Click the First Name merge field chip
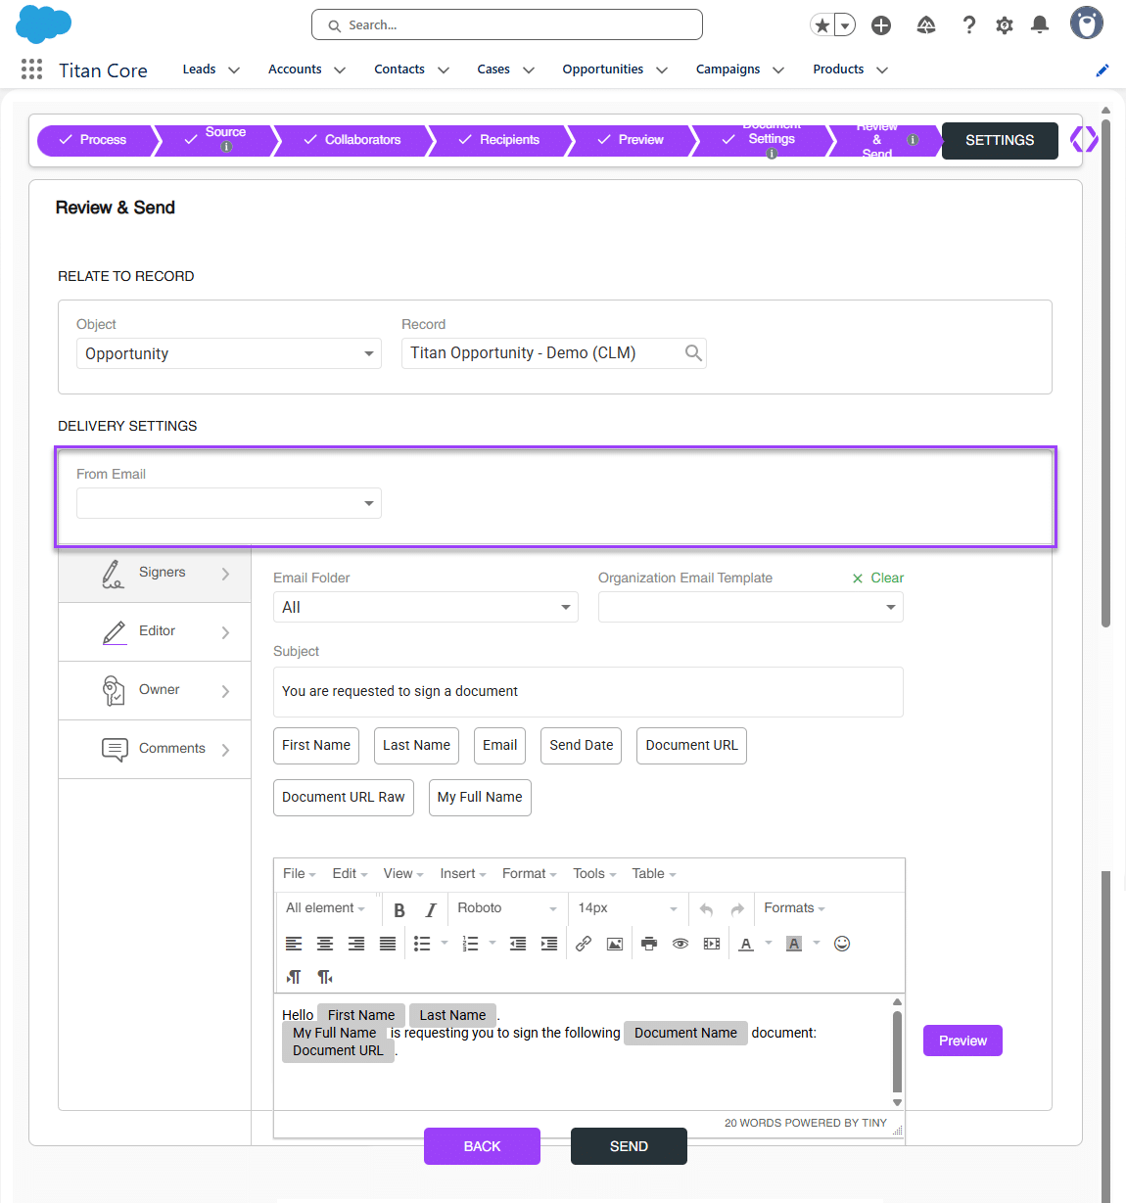1126x1203 pixels. click(x=315, y=745)
